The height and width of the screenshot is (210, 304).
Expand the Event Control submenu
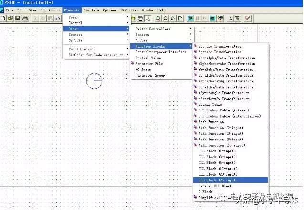click(96, 49)
